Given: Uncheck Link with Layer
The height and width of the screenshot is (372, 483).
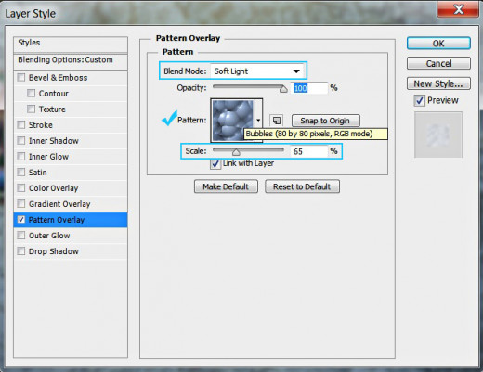Looking at the screenshot, I should pyautogui.click(x=215, y=163).
